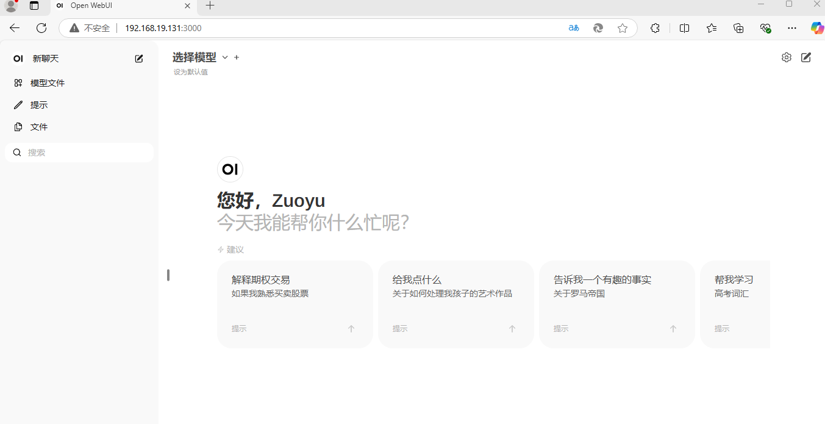Reload the page with refresh icon
825x424 pixels.
(41, 28)
